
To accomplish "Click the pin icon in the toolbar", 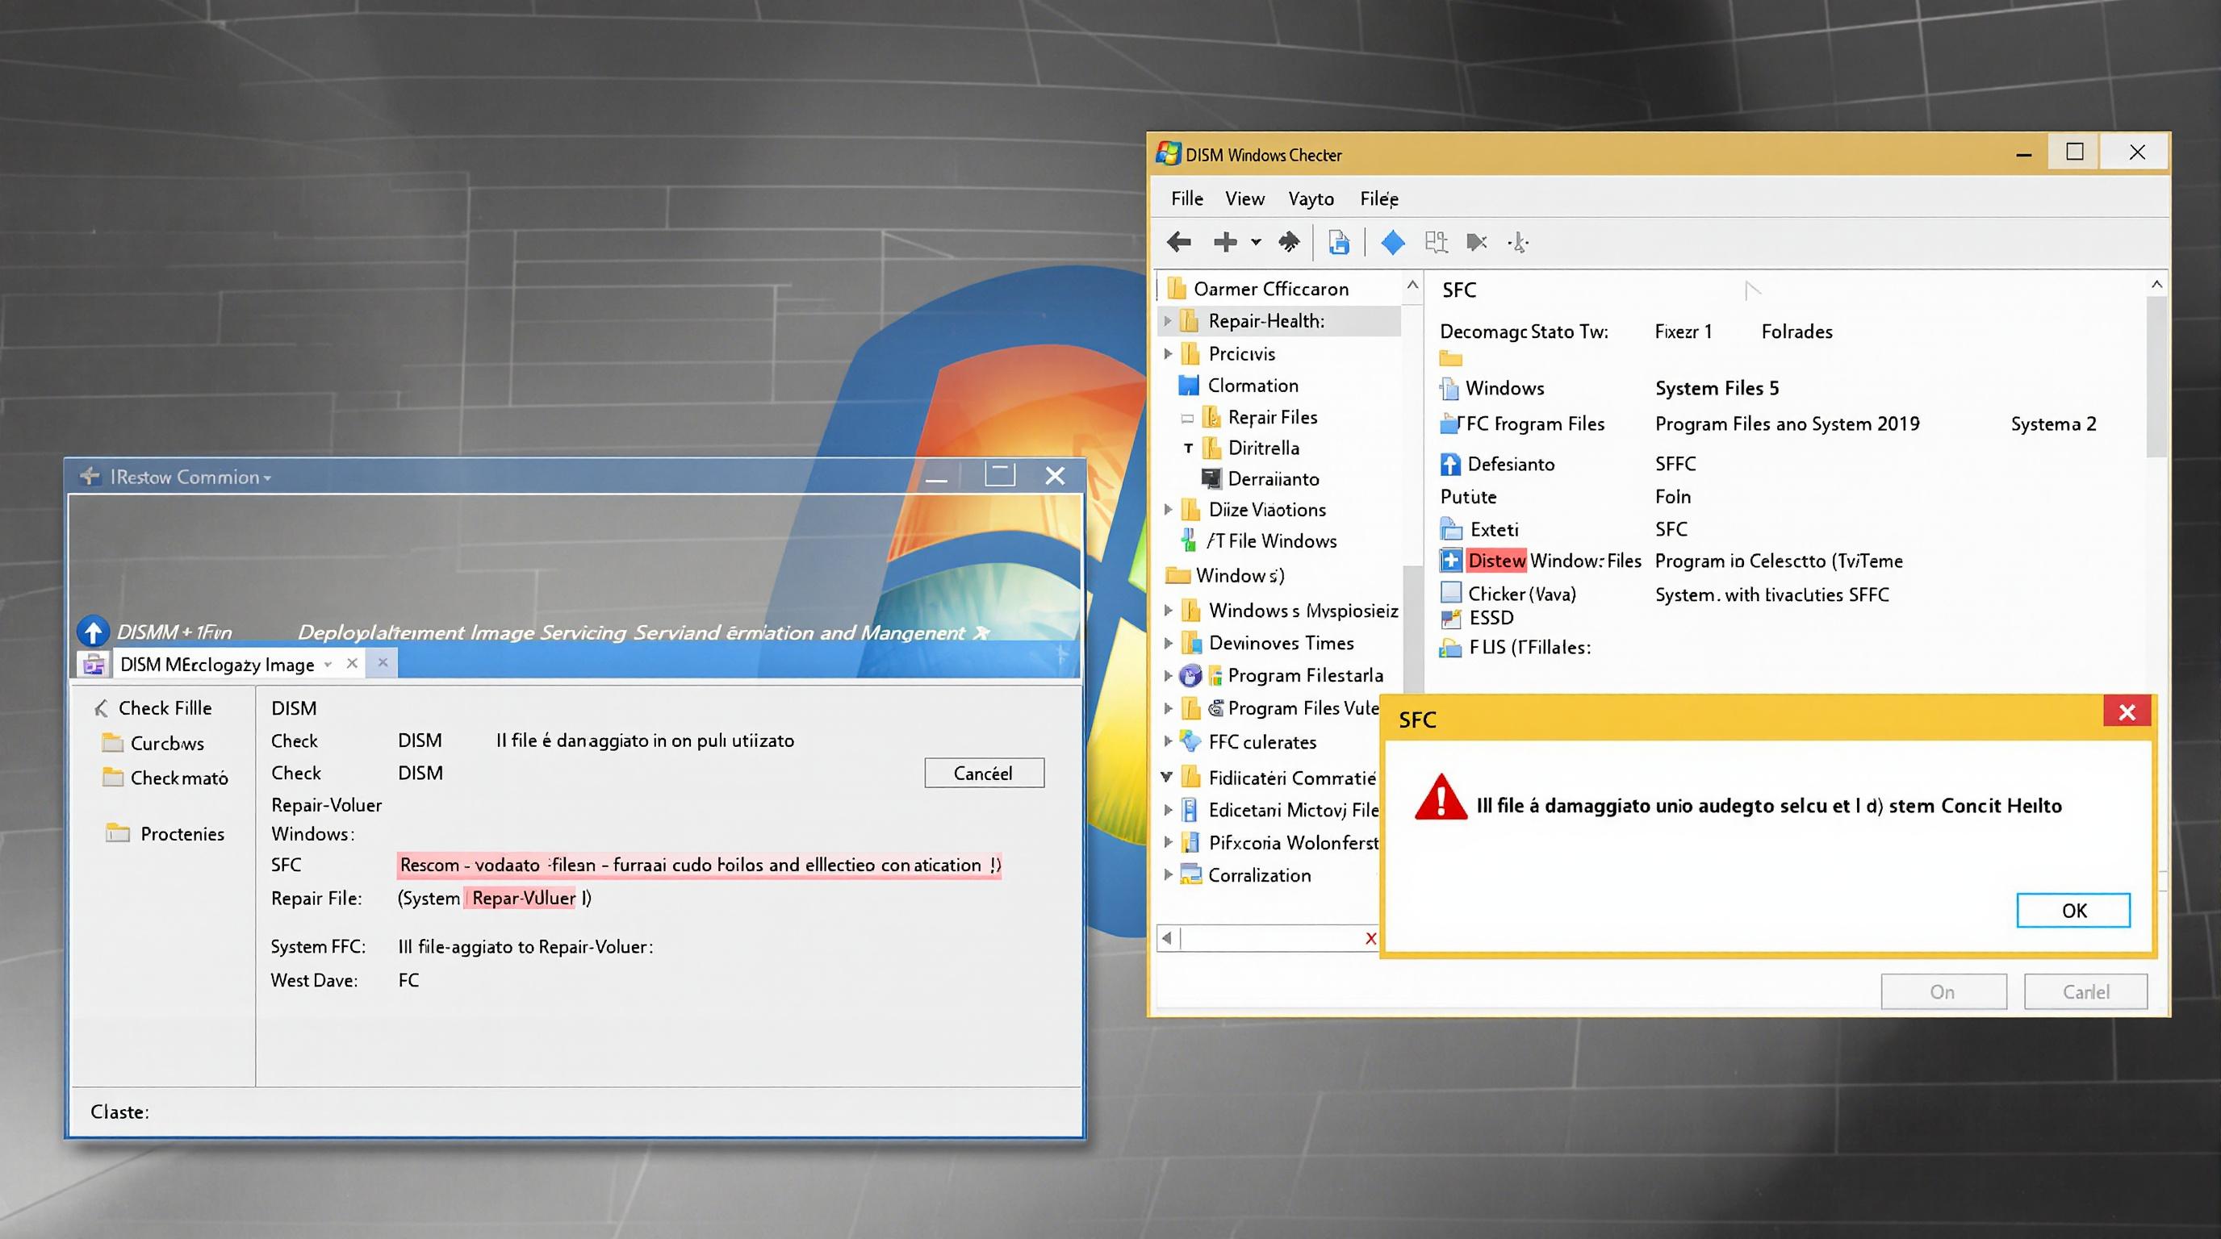I will coord(1290,241).
